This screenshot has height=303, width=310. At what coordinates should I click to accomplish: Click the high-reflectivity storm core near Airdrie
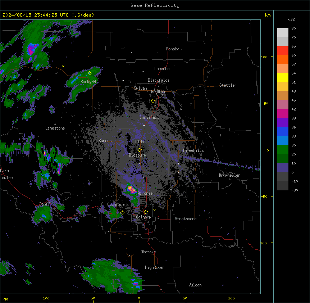click(132, 189)
